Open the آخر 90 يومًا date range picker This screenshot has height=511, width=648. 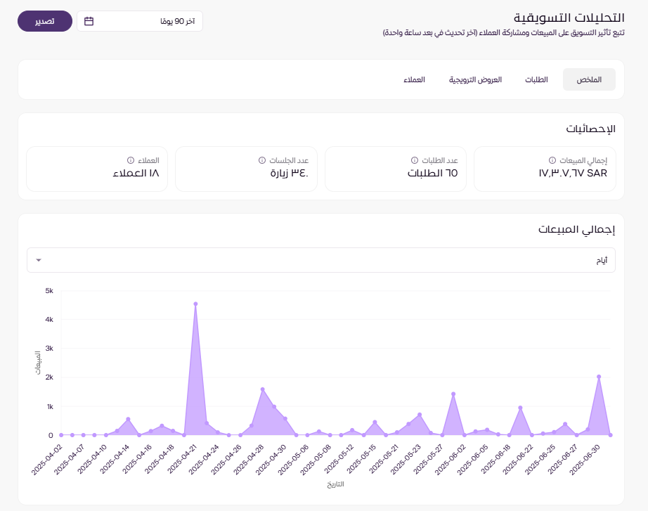point(139,21)
